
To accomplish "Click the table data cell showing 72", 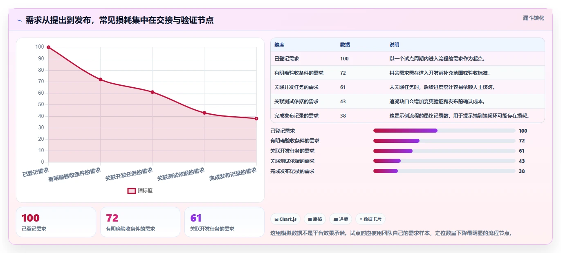I will pyautogui.click(x=361, y=73).
